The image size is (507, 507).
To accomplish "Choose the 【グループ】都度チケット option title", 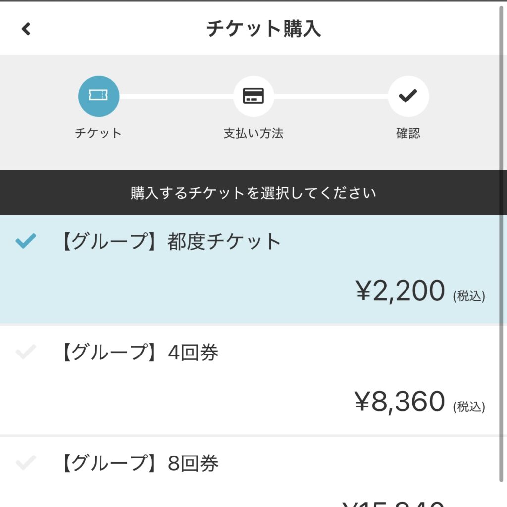I will 169,241.
